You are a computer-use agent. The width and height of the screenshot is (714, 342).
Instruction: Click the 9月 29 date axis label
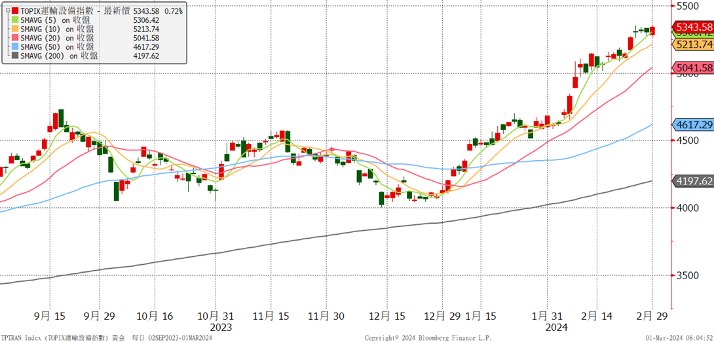pos(99,317)
